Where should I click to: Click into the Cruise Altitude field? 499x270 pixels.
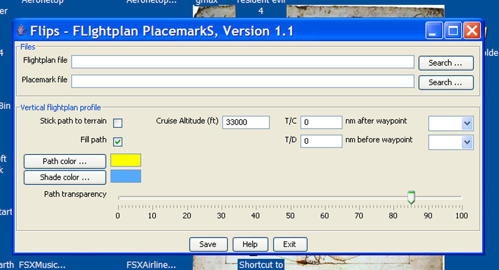[x=245, y=123]
